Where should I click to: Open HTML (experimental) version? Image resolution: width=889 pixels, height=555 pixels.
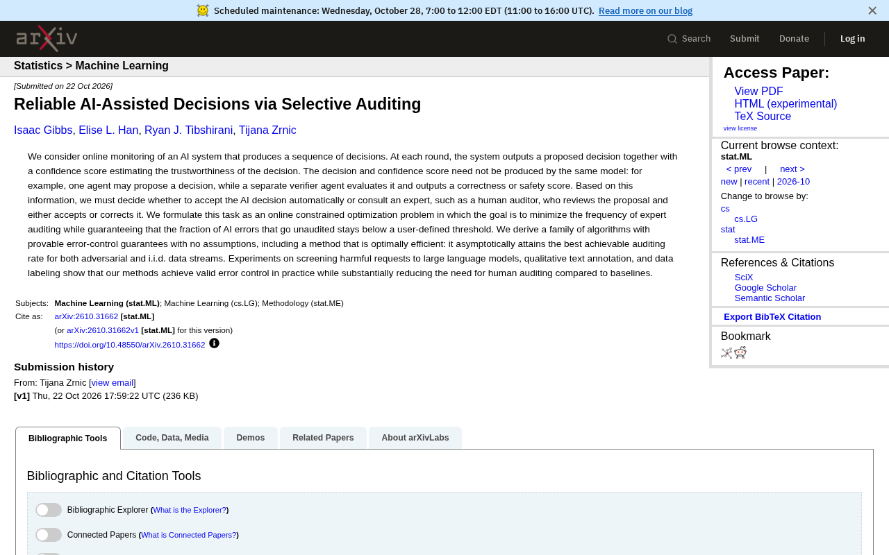point(786,104)
